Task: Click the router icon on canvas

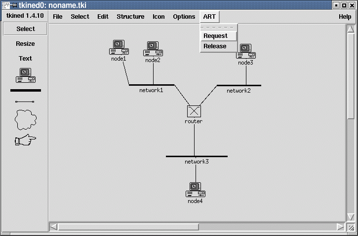Action: (194, 111)
